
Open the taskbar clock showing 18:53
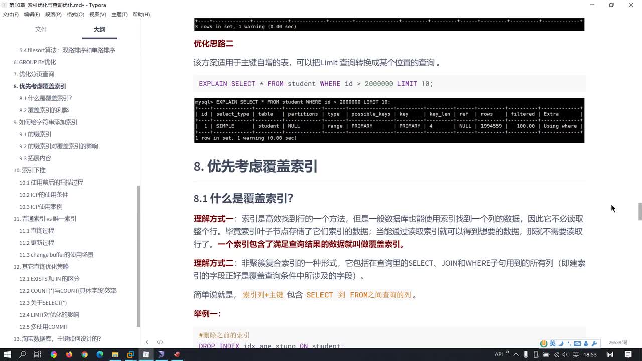tap(590, 354)
